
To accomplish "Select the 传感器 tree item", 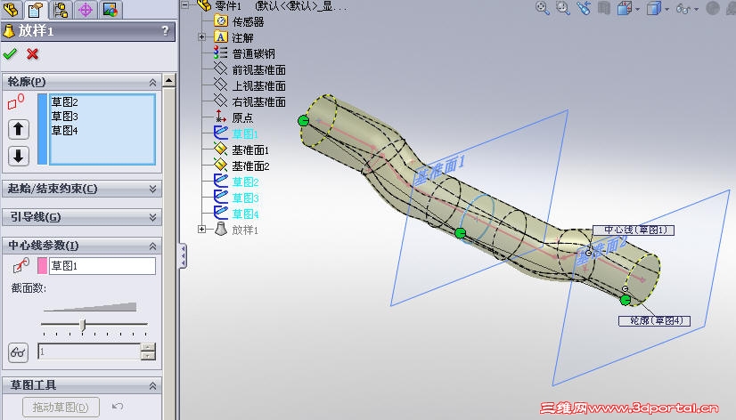I will (248, 21).
